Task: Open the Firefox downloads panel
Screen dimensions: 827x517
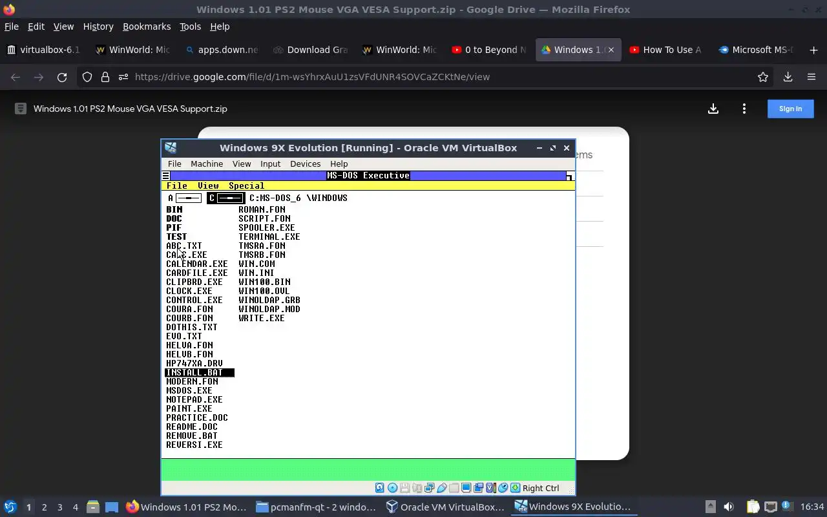Action: point(788,77)
